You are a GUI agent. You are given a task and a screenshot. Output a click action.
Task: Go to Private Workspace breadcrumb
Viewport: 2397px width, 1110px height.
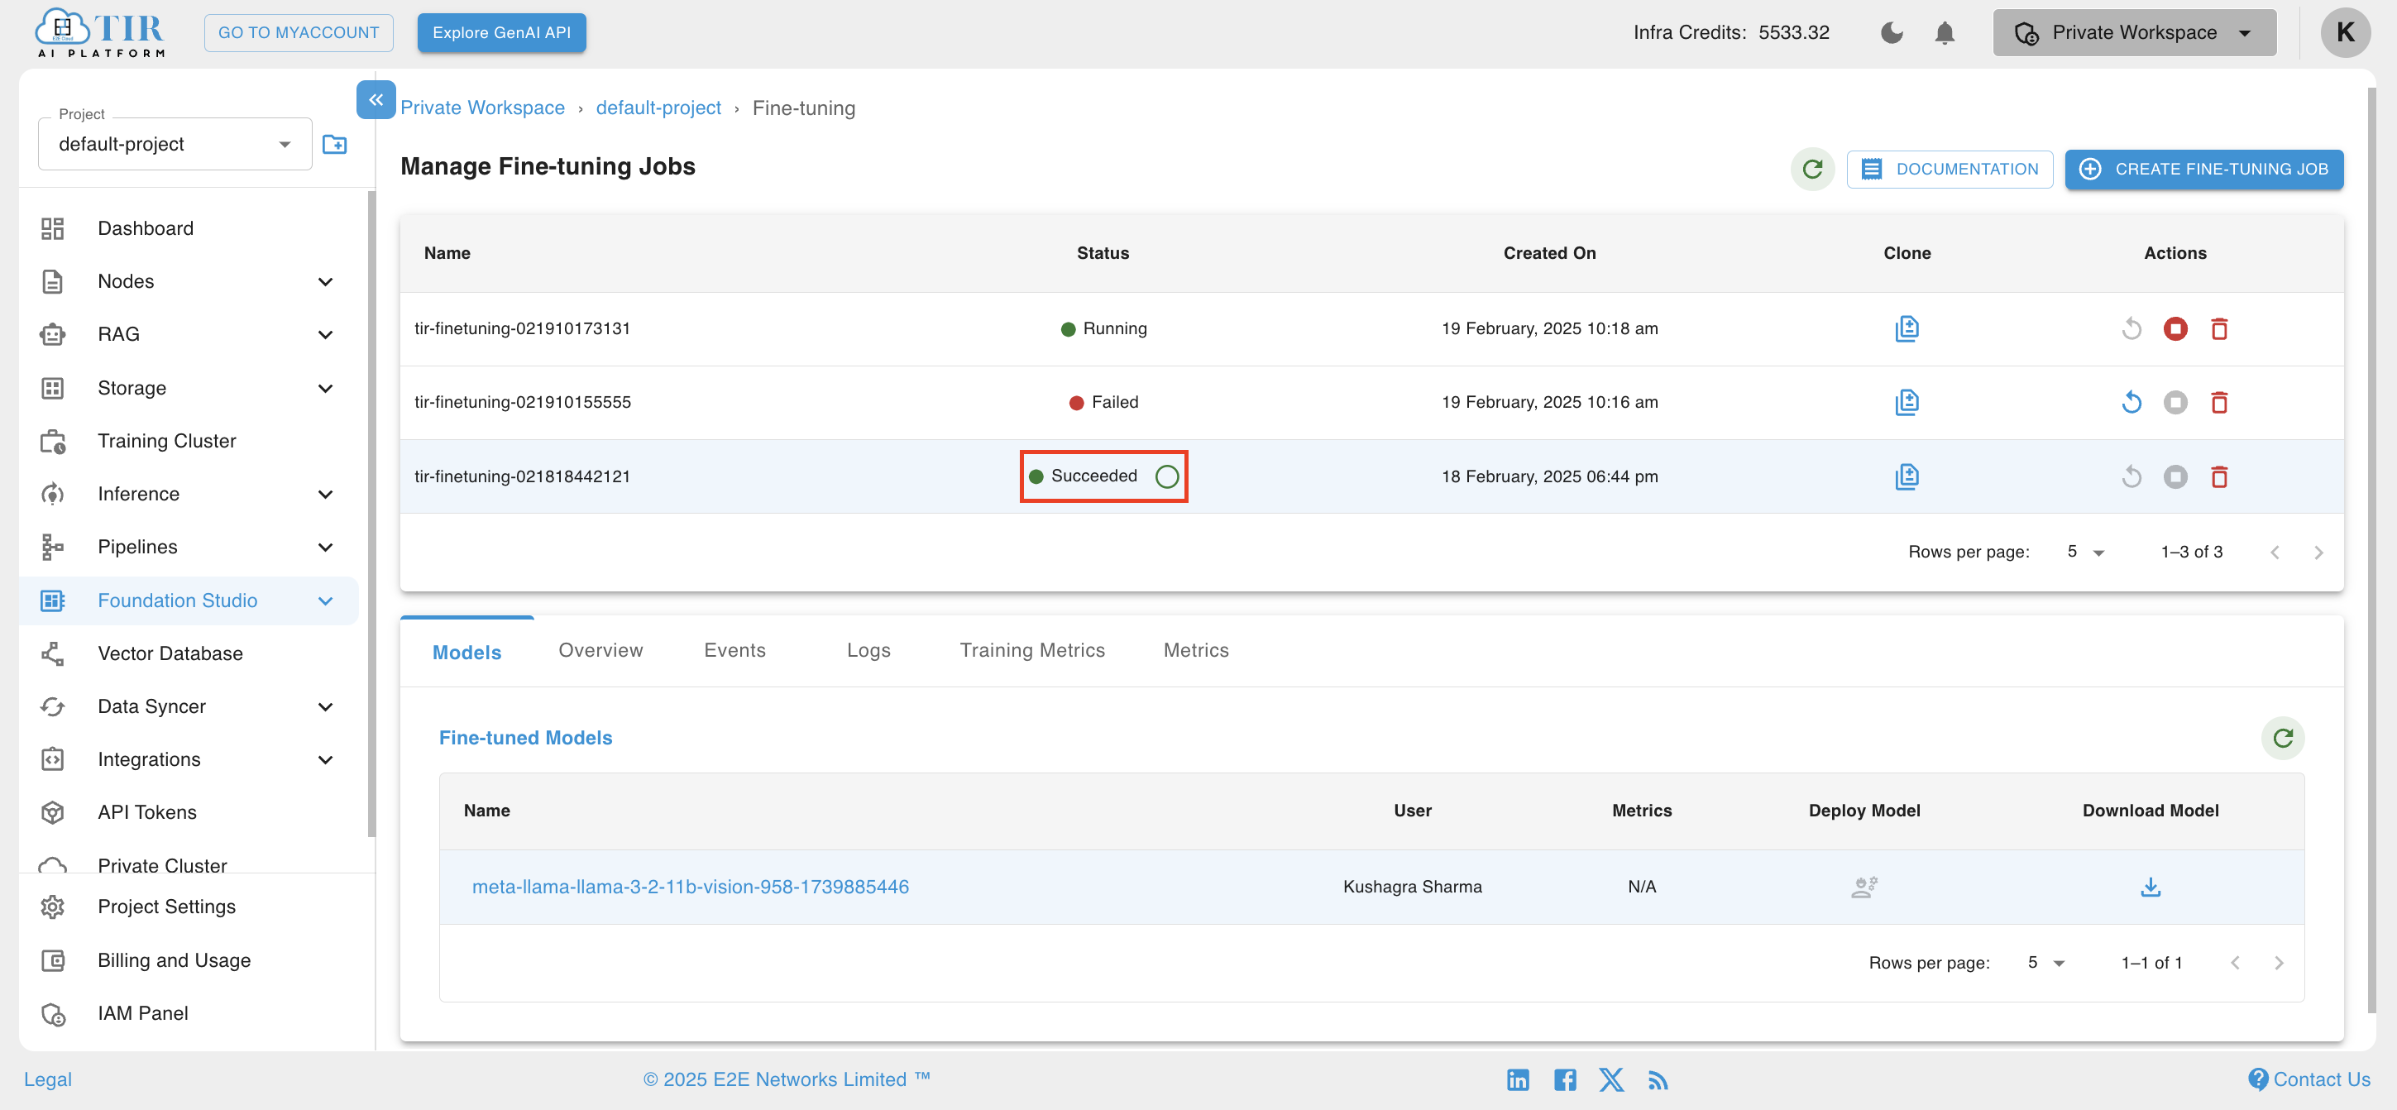(482, 108)
